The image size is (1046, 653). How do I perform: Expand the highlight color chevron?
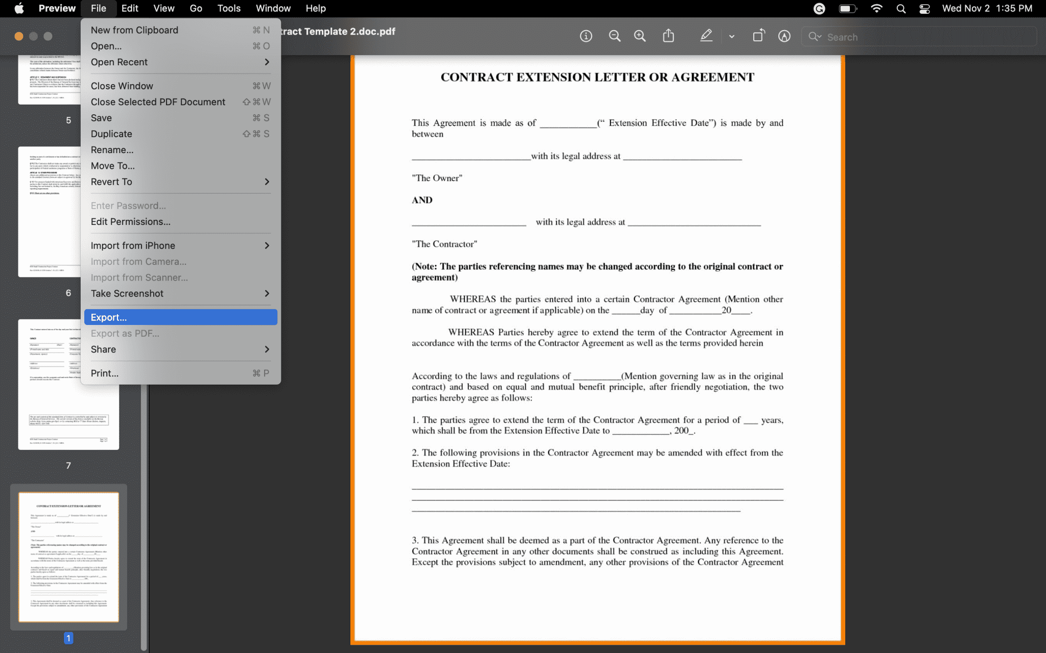pos(731,36)
